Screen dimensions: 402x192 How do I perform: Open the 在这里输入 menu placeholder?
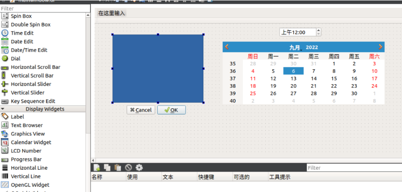[x=112, y=13]
